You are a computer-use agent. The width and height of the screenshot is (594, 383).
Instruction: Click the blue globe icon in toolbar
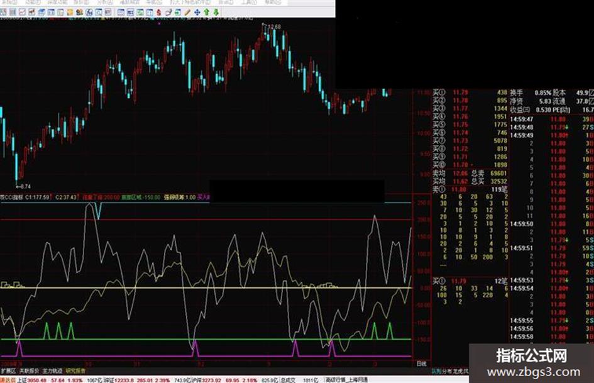point(89,13)
